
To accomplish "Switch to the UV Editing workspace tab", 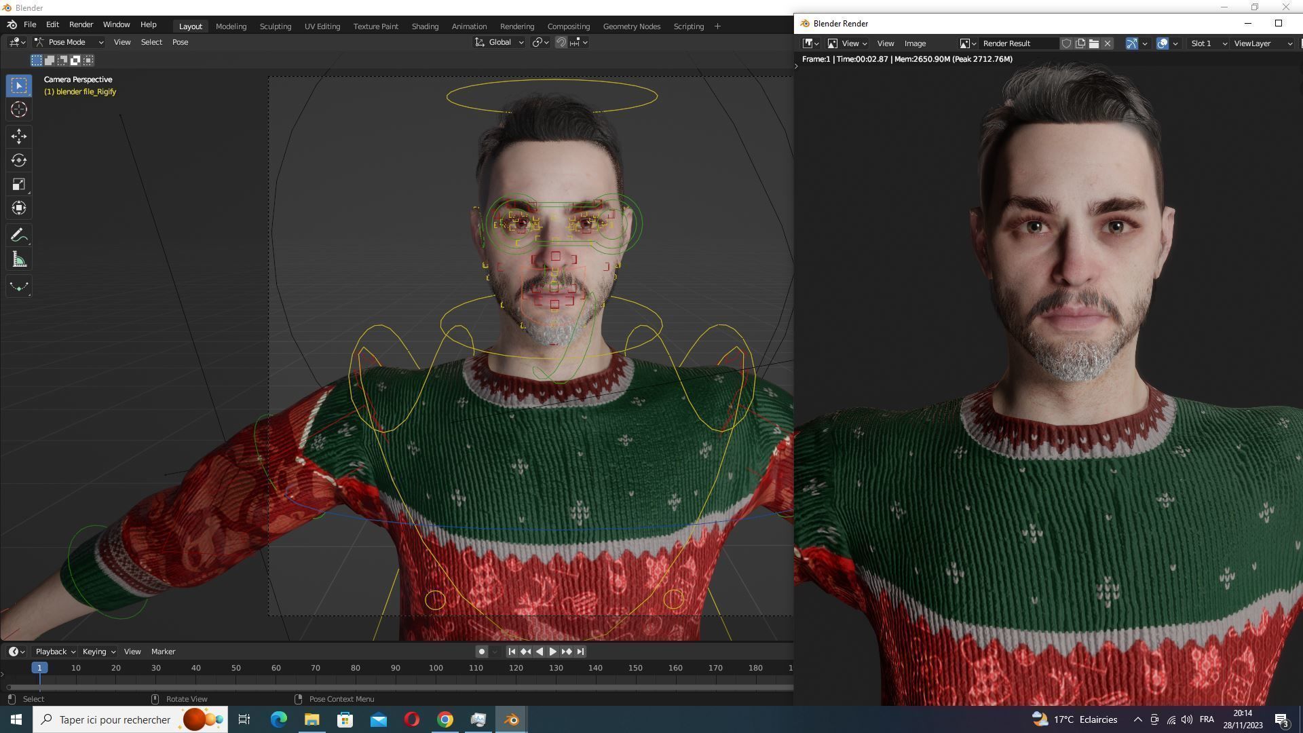I will (x=322, y=26).
